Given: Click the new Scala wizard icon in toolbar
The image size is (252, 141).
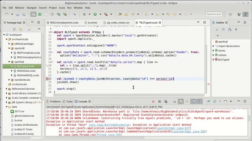Looking at the screenshot, I should (59, 14).
